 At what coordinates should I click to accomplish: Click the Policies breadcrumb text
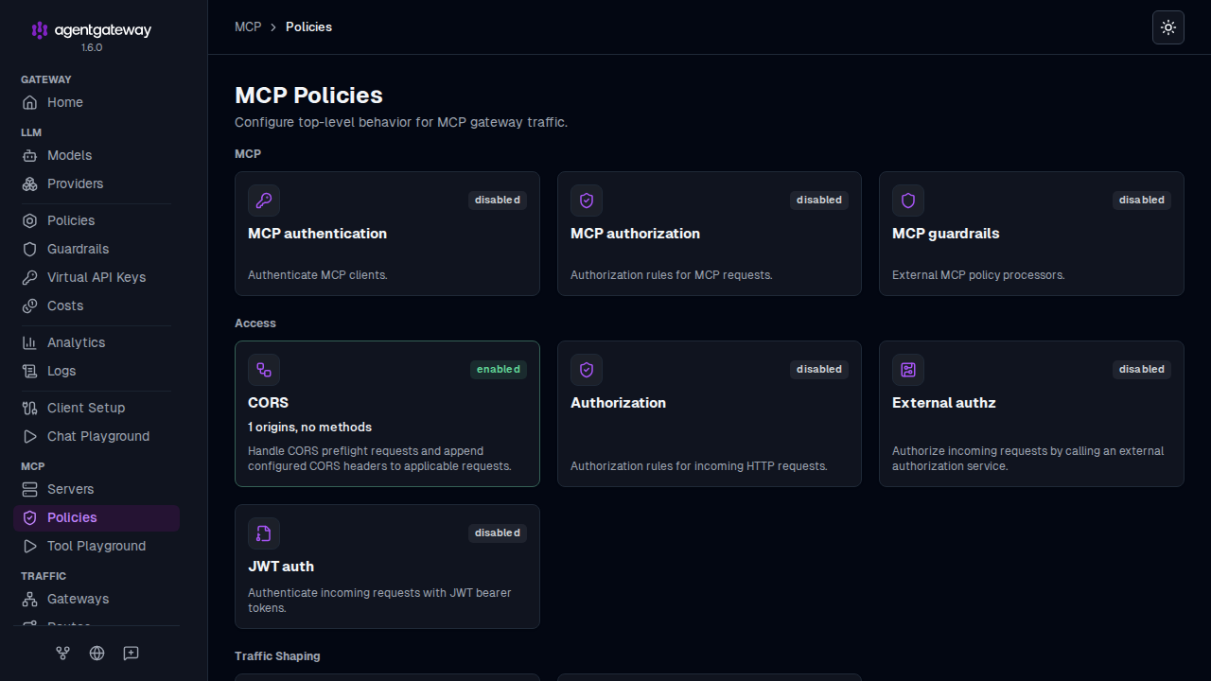click(308, 26)
